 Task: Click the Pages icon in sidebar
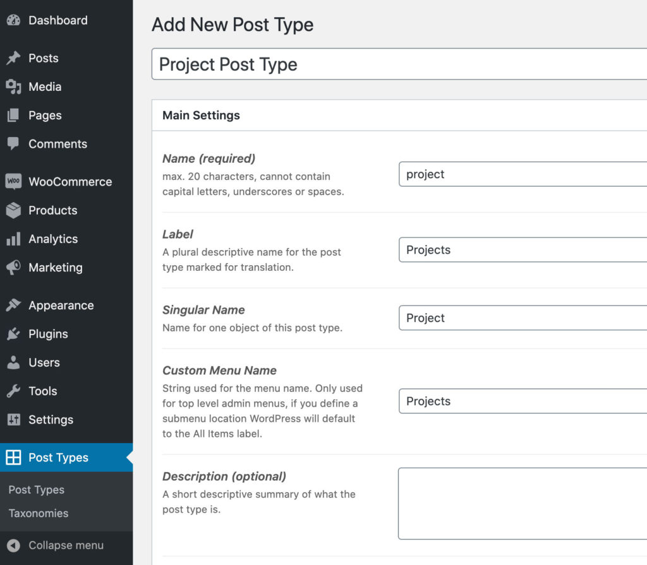(13, 116)
